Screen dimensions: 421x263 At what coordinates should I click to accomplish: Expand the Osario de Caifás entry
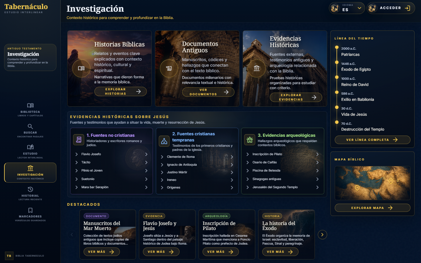[x=282, y=162]
